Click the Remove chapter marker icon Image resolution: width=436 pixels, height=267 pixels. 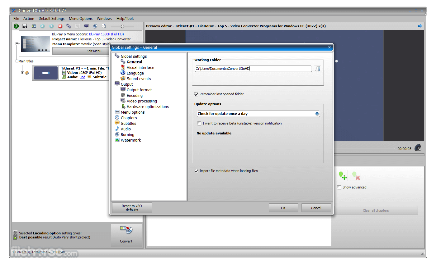[x=356, y=176]
